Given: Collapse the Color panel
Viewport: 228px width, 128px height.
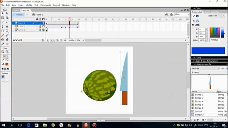Looking at the screenshot, I should click(194, 9).
